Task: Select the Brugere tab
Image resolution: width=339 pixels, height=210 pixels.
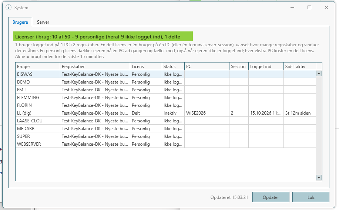Action: (20, 22)
